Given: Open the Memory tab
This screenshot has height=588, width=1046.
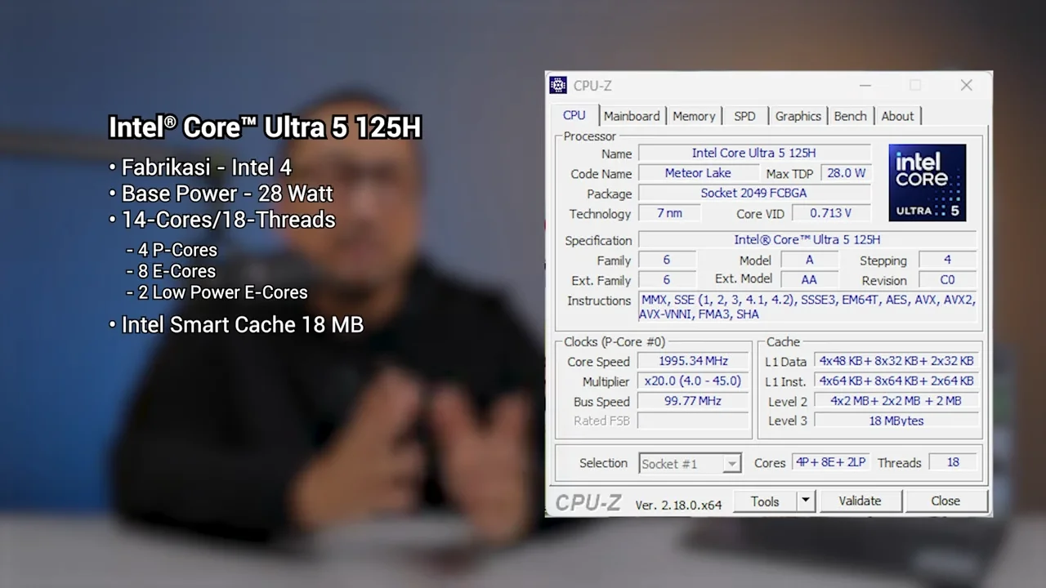Looking at the screenshot, I should (x=693, y=116).
